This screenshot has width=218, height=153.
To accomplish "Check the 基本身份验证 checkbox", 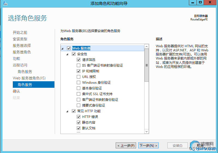I will pos(78,88).
